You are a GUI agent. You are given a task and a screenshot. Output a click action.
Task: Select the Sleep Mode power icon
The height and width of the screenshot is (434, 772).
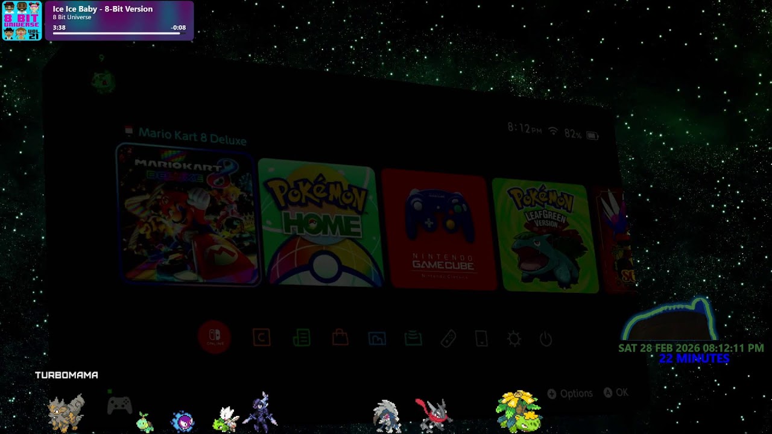click(546, 339)
